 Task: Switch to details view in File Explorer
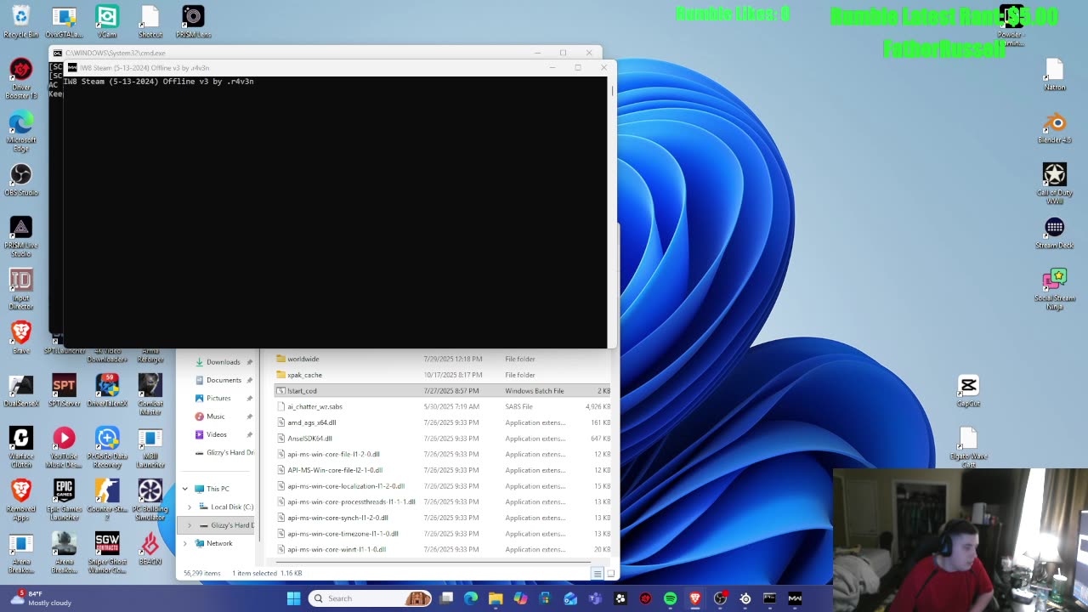598,574
